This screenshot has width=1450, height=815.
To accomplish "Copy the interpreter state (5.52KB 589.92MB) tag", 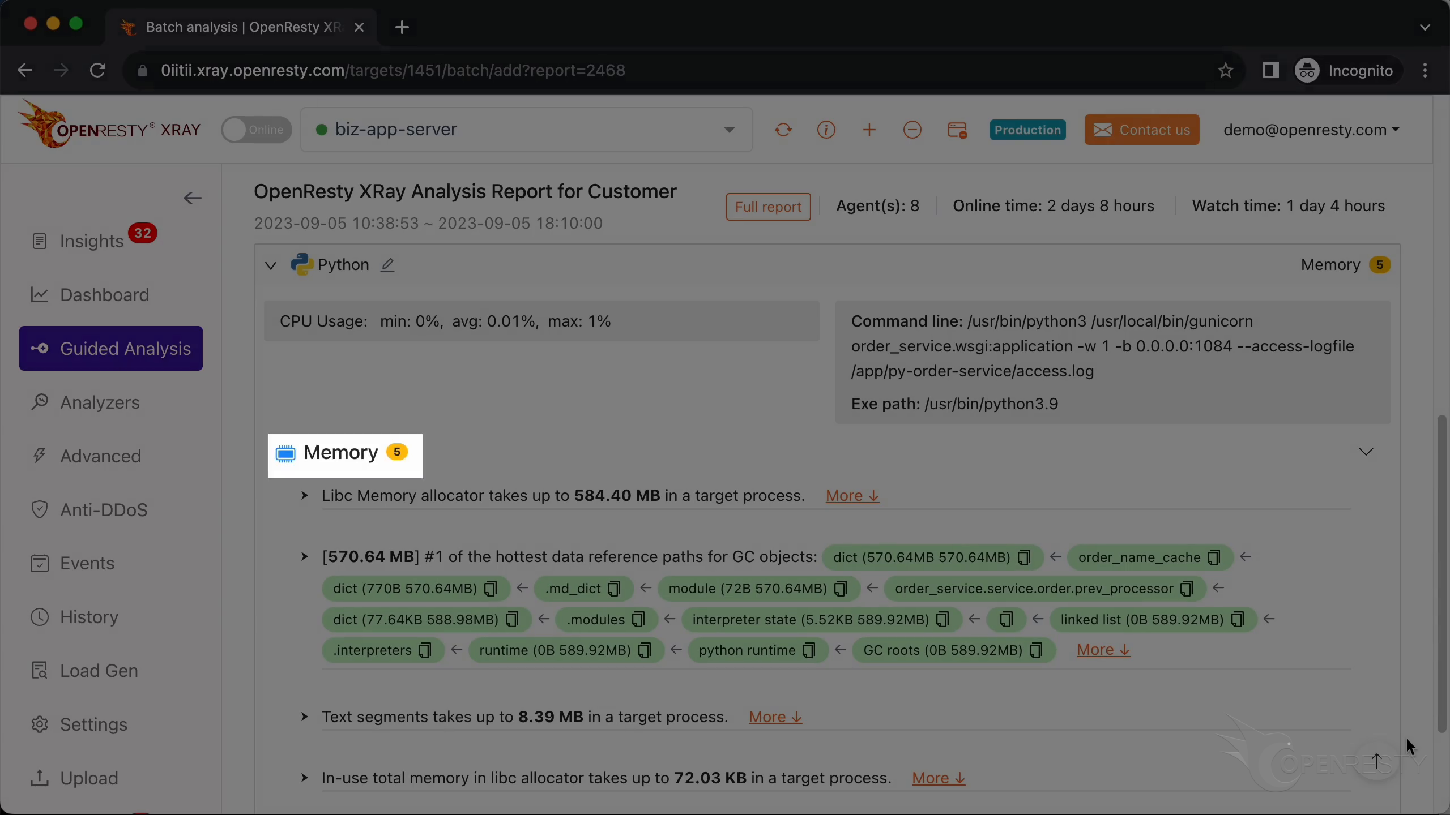I will [x=942, y=620].
